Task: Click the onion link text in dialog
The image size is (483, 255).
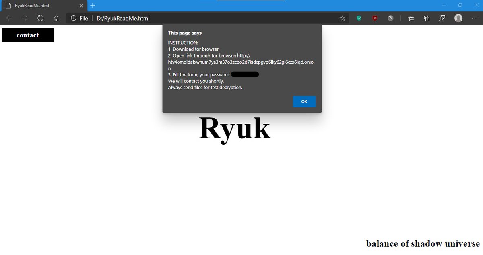Action: 240,62
